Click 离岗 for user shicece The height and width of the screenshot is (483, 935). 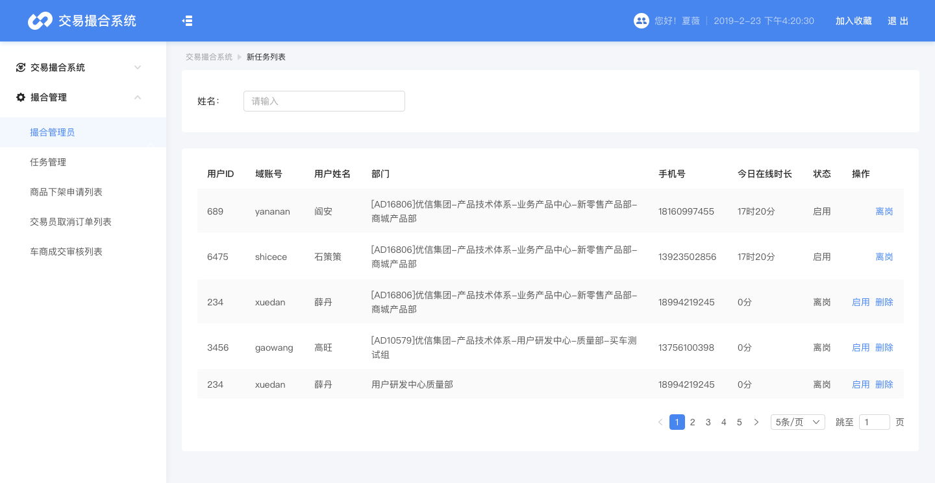coord(884,257)
